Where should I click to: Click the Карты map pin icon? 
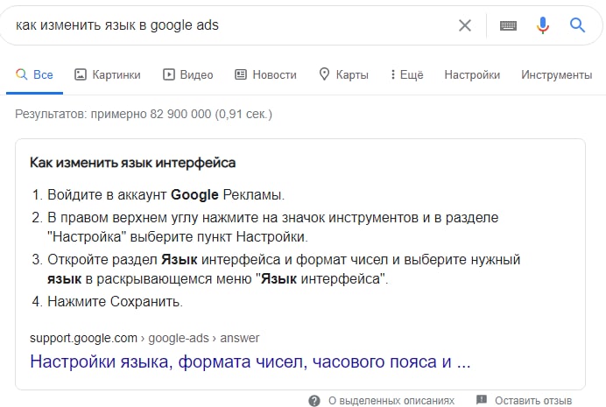click(x=324, y=74)
